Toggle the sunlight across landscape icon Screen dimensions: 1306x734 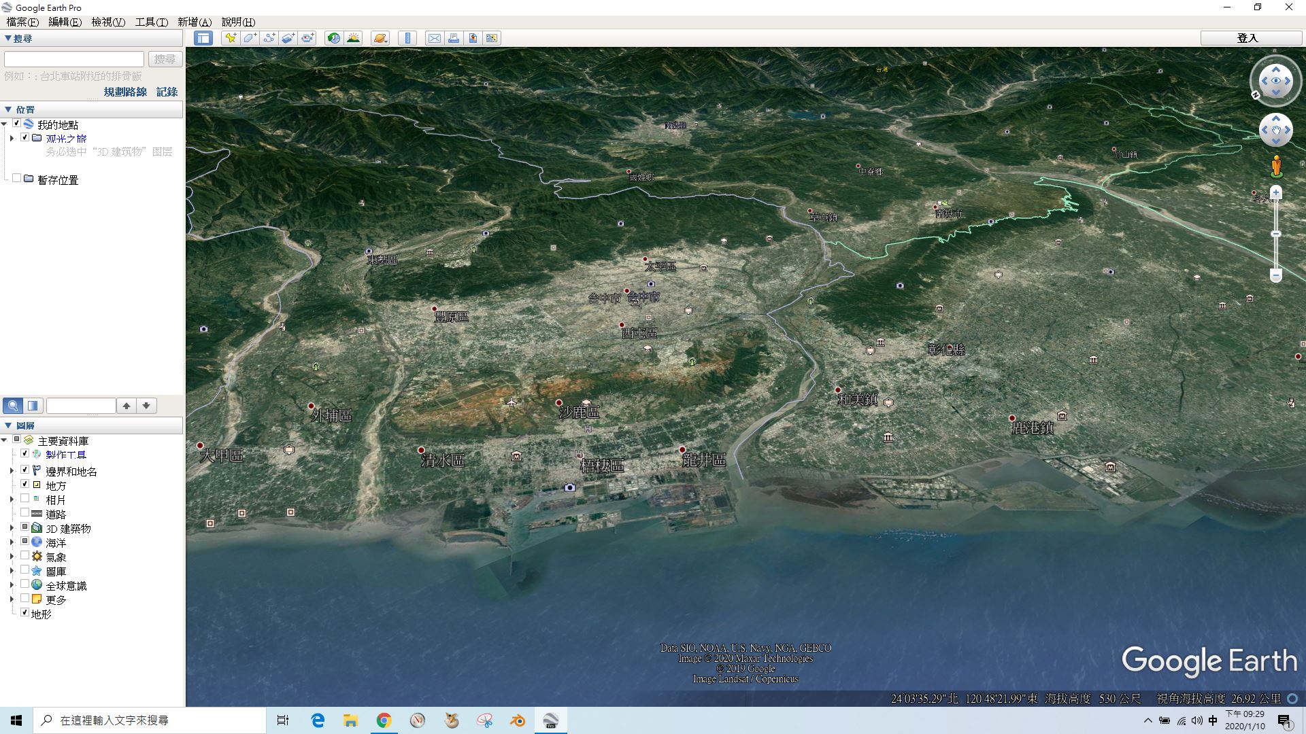pos(353,38)
